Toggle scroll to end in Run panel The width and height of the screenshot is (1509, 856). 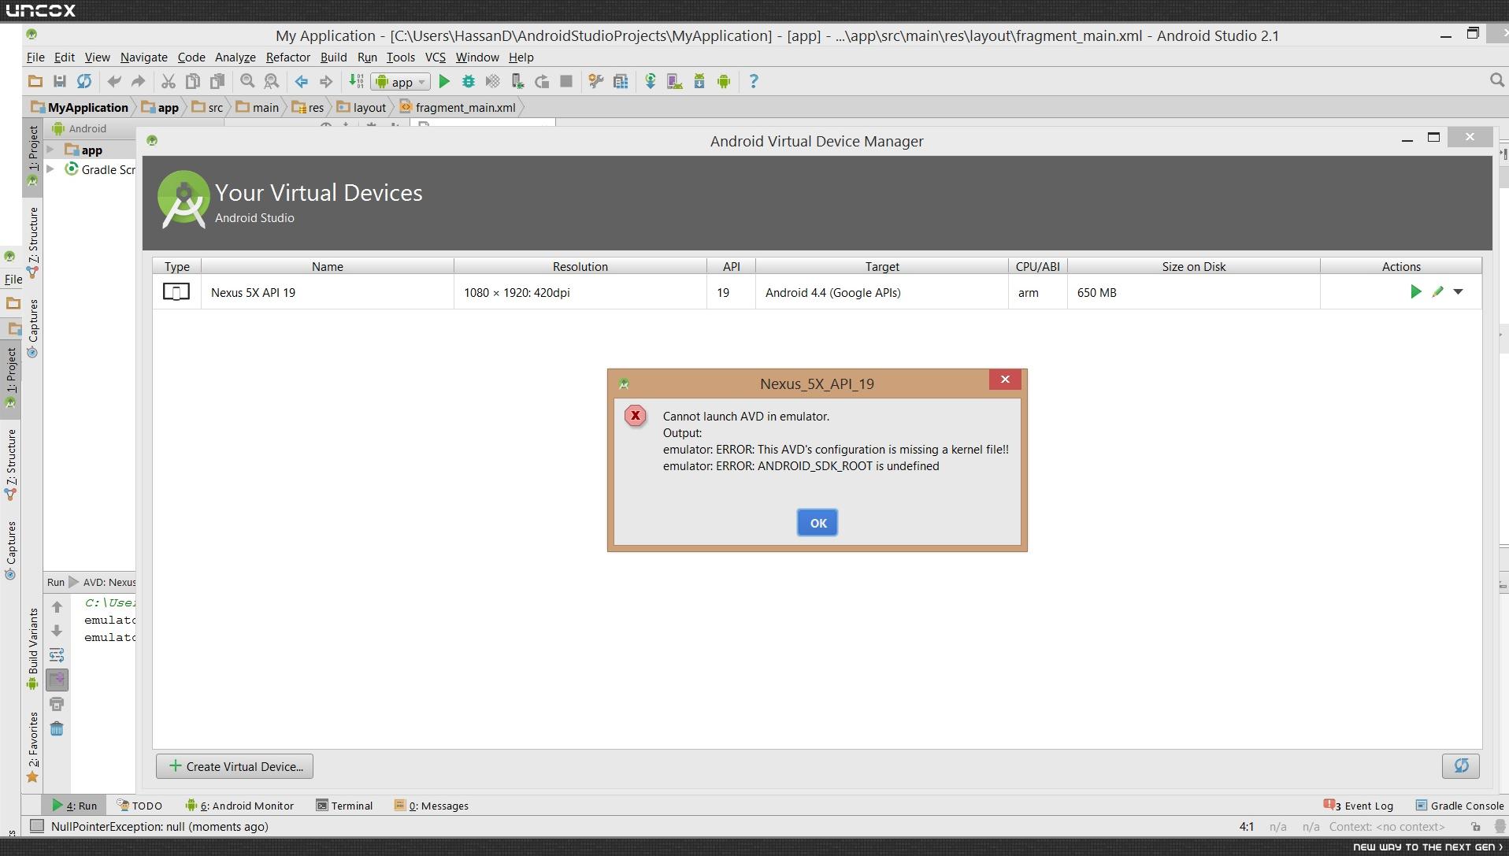click(x=57, y=680)
